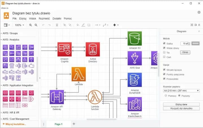Open the view layout dropdown in toolbar
The width and height of the screenshot is (203, 128).
[7, 25]
